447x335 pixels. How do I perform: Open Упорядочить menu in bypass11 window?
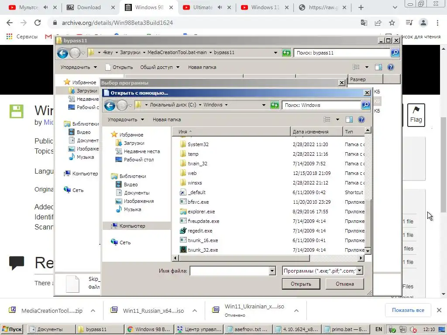pyautogui.click(x=79, y=67)
